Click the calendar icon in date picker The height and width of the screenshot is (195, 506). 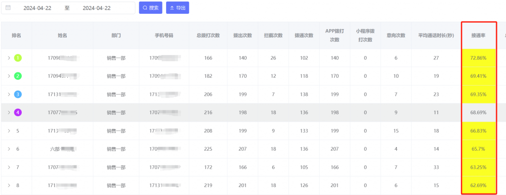pos(8,8)
